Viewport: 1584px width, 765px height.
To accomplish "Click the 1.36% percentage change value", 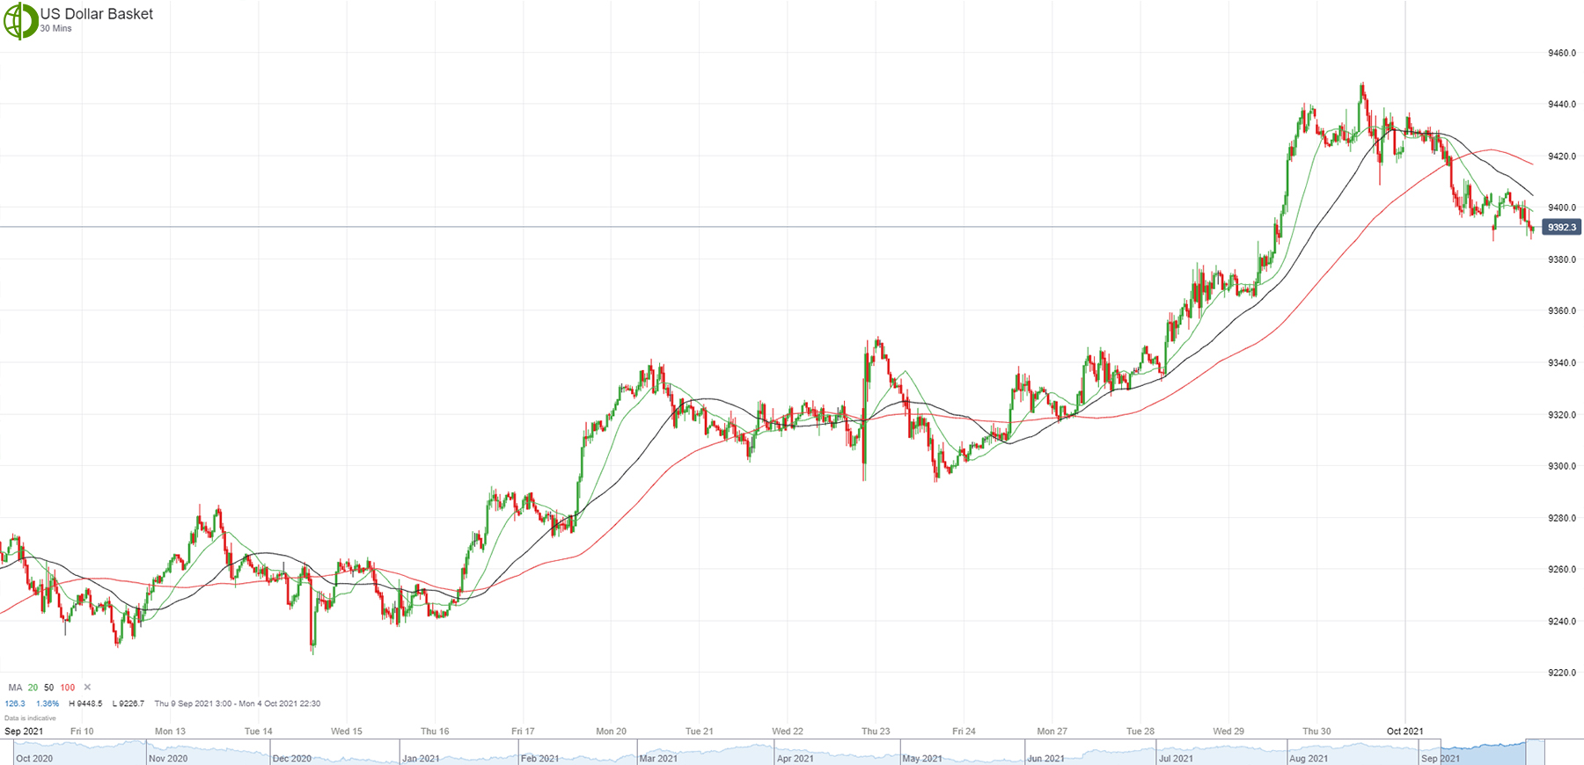I will (48, 703).
